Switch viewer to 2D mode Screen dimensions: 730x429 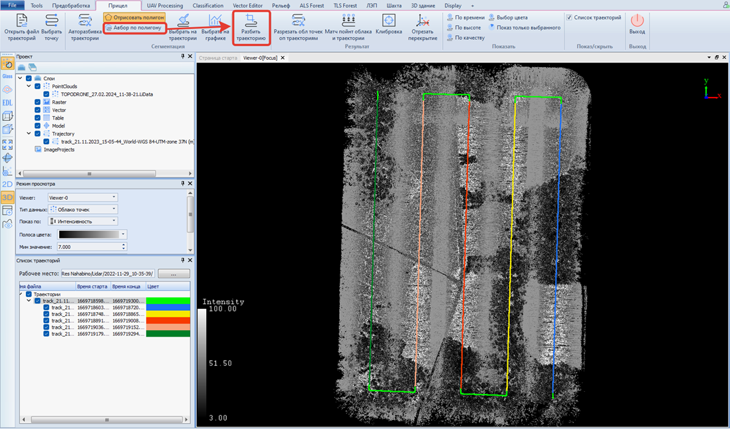pos(7,184)
